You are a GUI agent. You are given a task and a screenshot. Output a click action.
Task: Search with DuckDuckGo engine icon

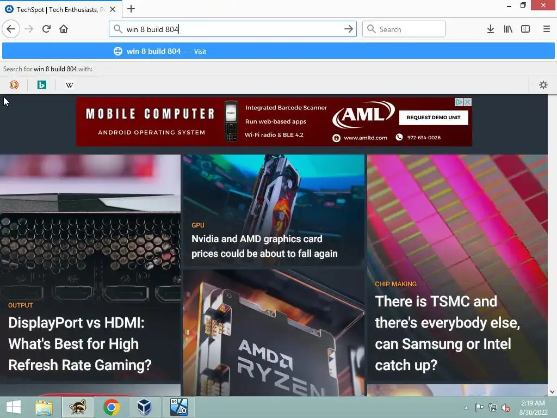(14, 85)
